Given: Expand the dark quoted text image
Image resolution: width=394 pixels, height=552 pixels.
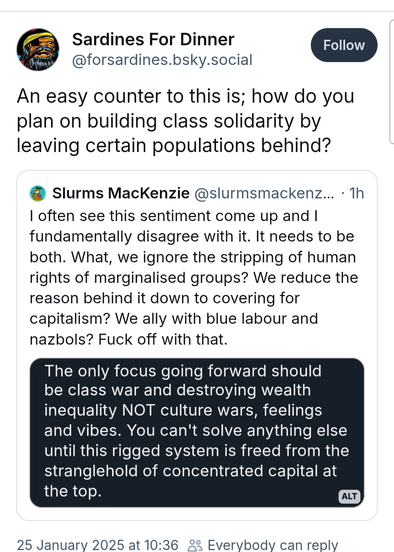Looking at the screenshot, I should pos(197,432).
